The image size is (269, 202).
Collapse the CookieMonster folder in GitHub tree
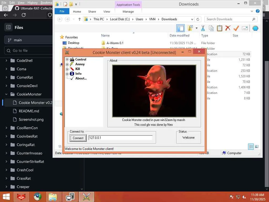6,94
